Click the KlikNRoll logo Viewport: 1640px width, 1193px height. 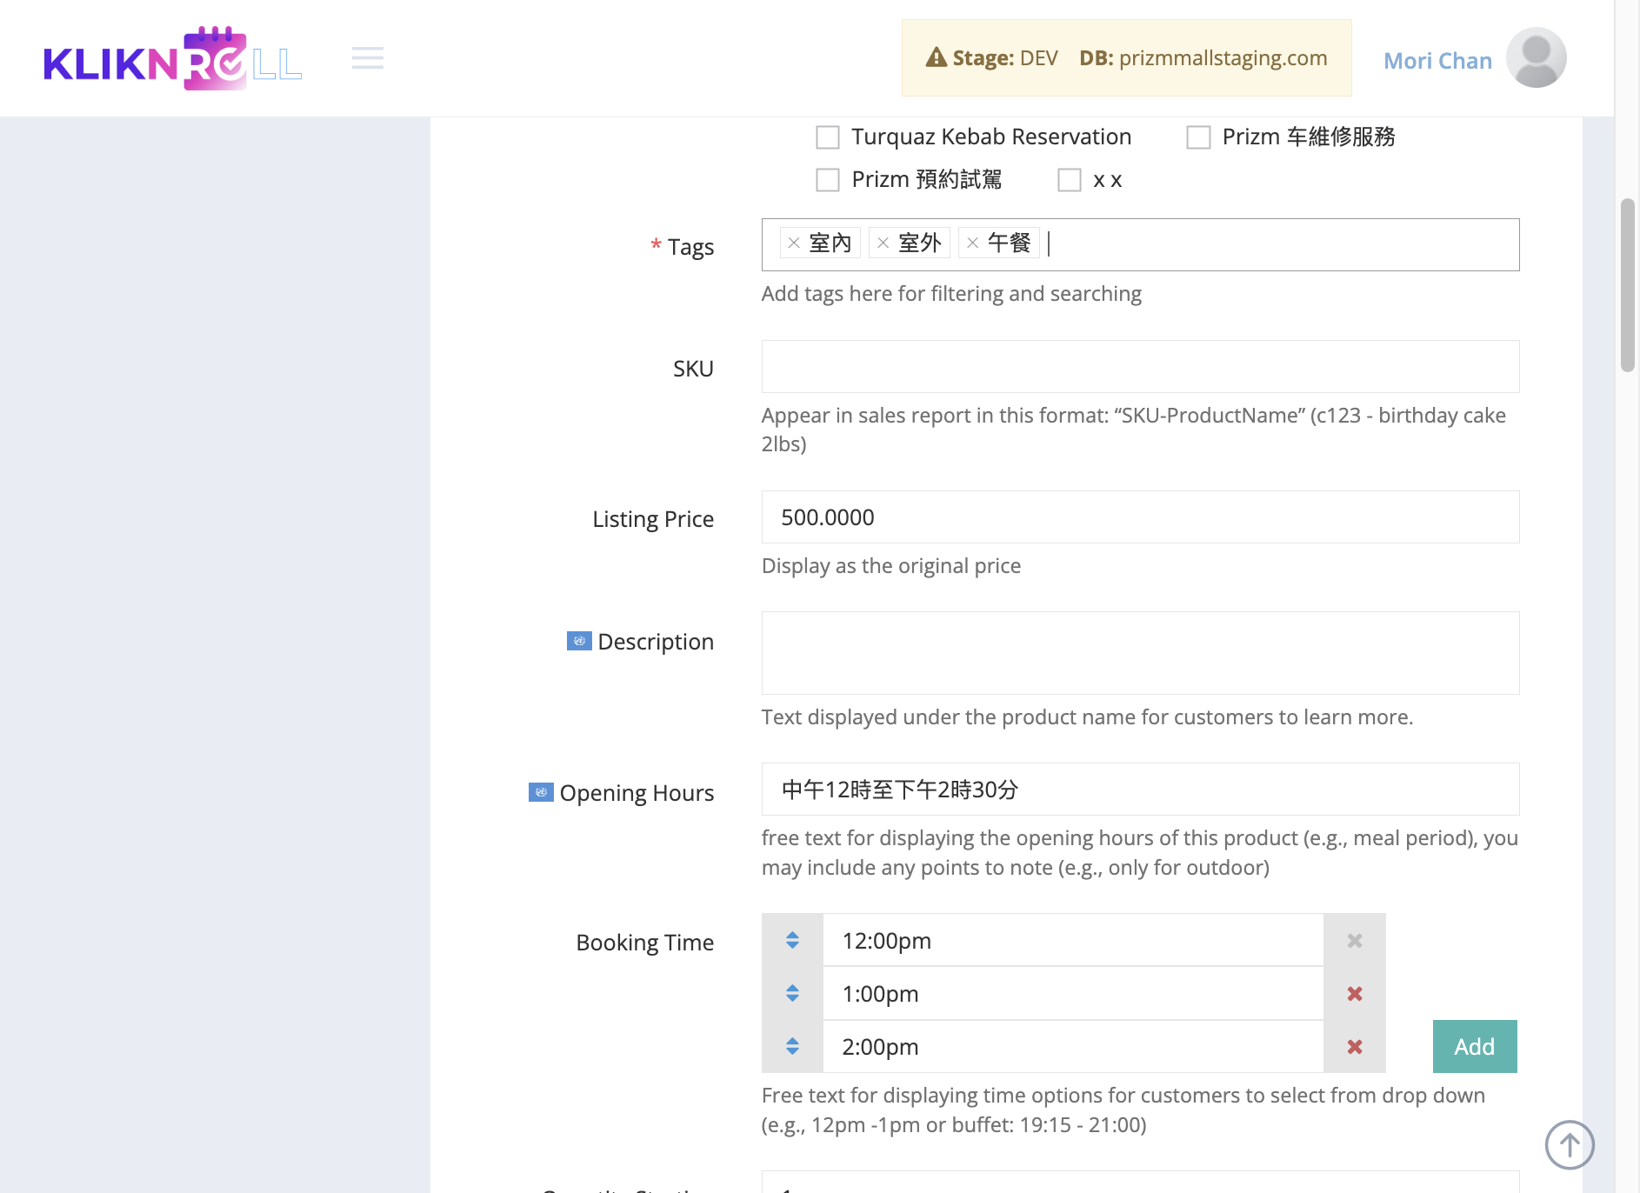click(x=173, y=58)
